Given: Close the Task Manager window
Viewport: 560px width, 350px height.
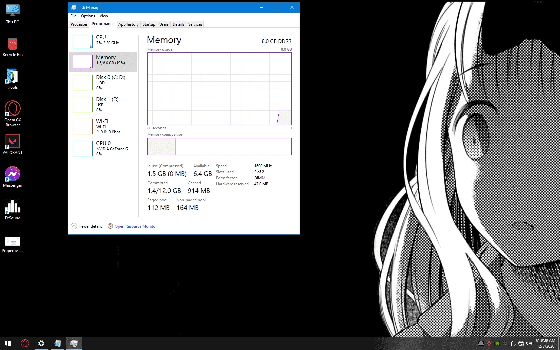Looking at the screenshot, I should coord(292,7).
